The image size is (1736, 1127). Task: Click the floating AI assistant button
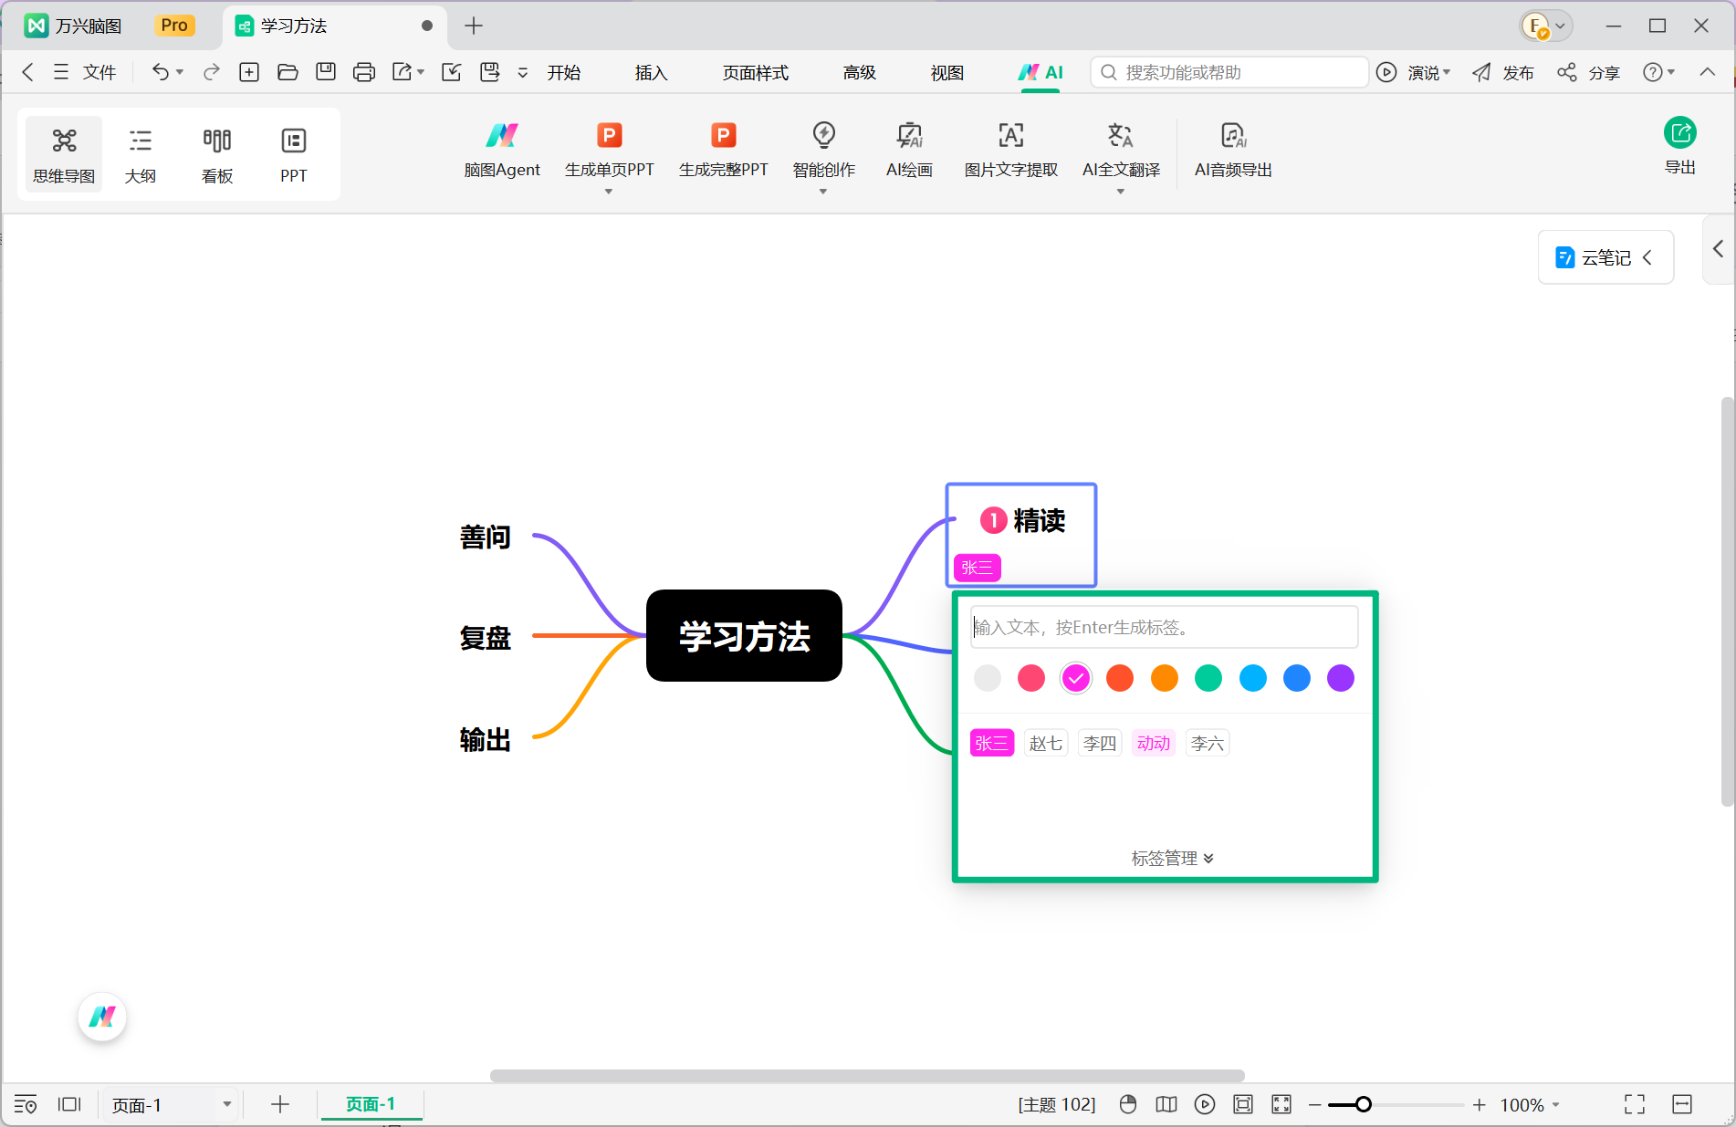pyautogui.click(x=102, y=1017)
